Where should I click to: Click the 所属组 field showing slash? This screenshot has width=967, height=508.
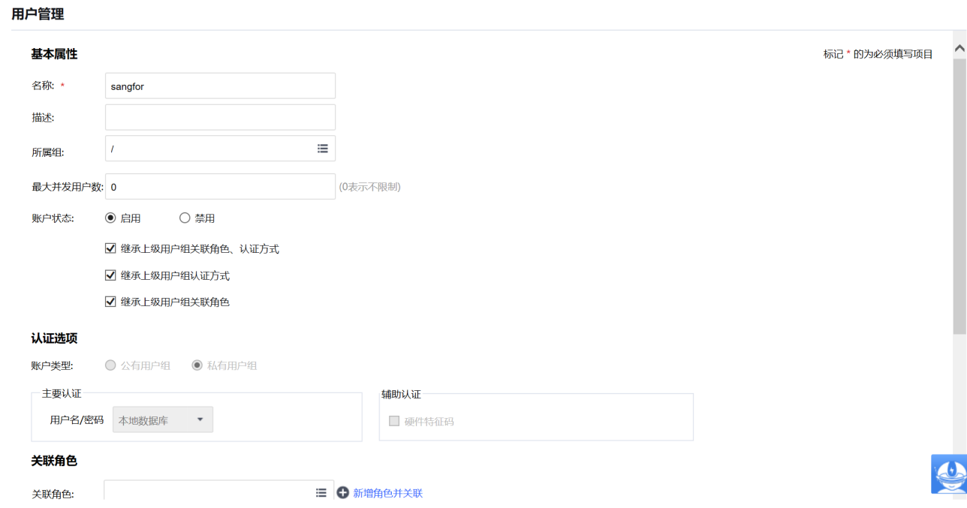[x=210, y=149]
